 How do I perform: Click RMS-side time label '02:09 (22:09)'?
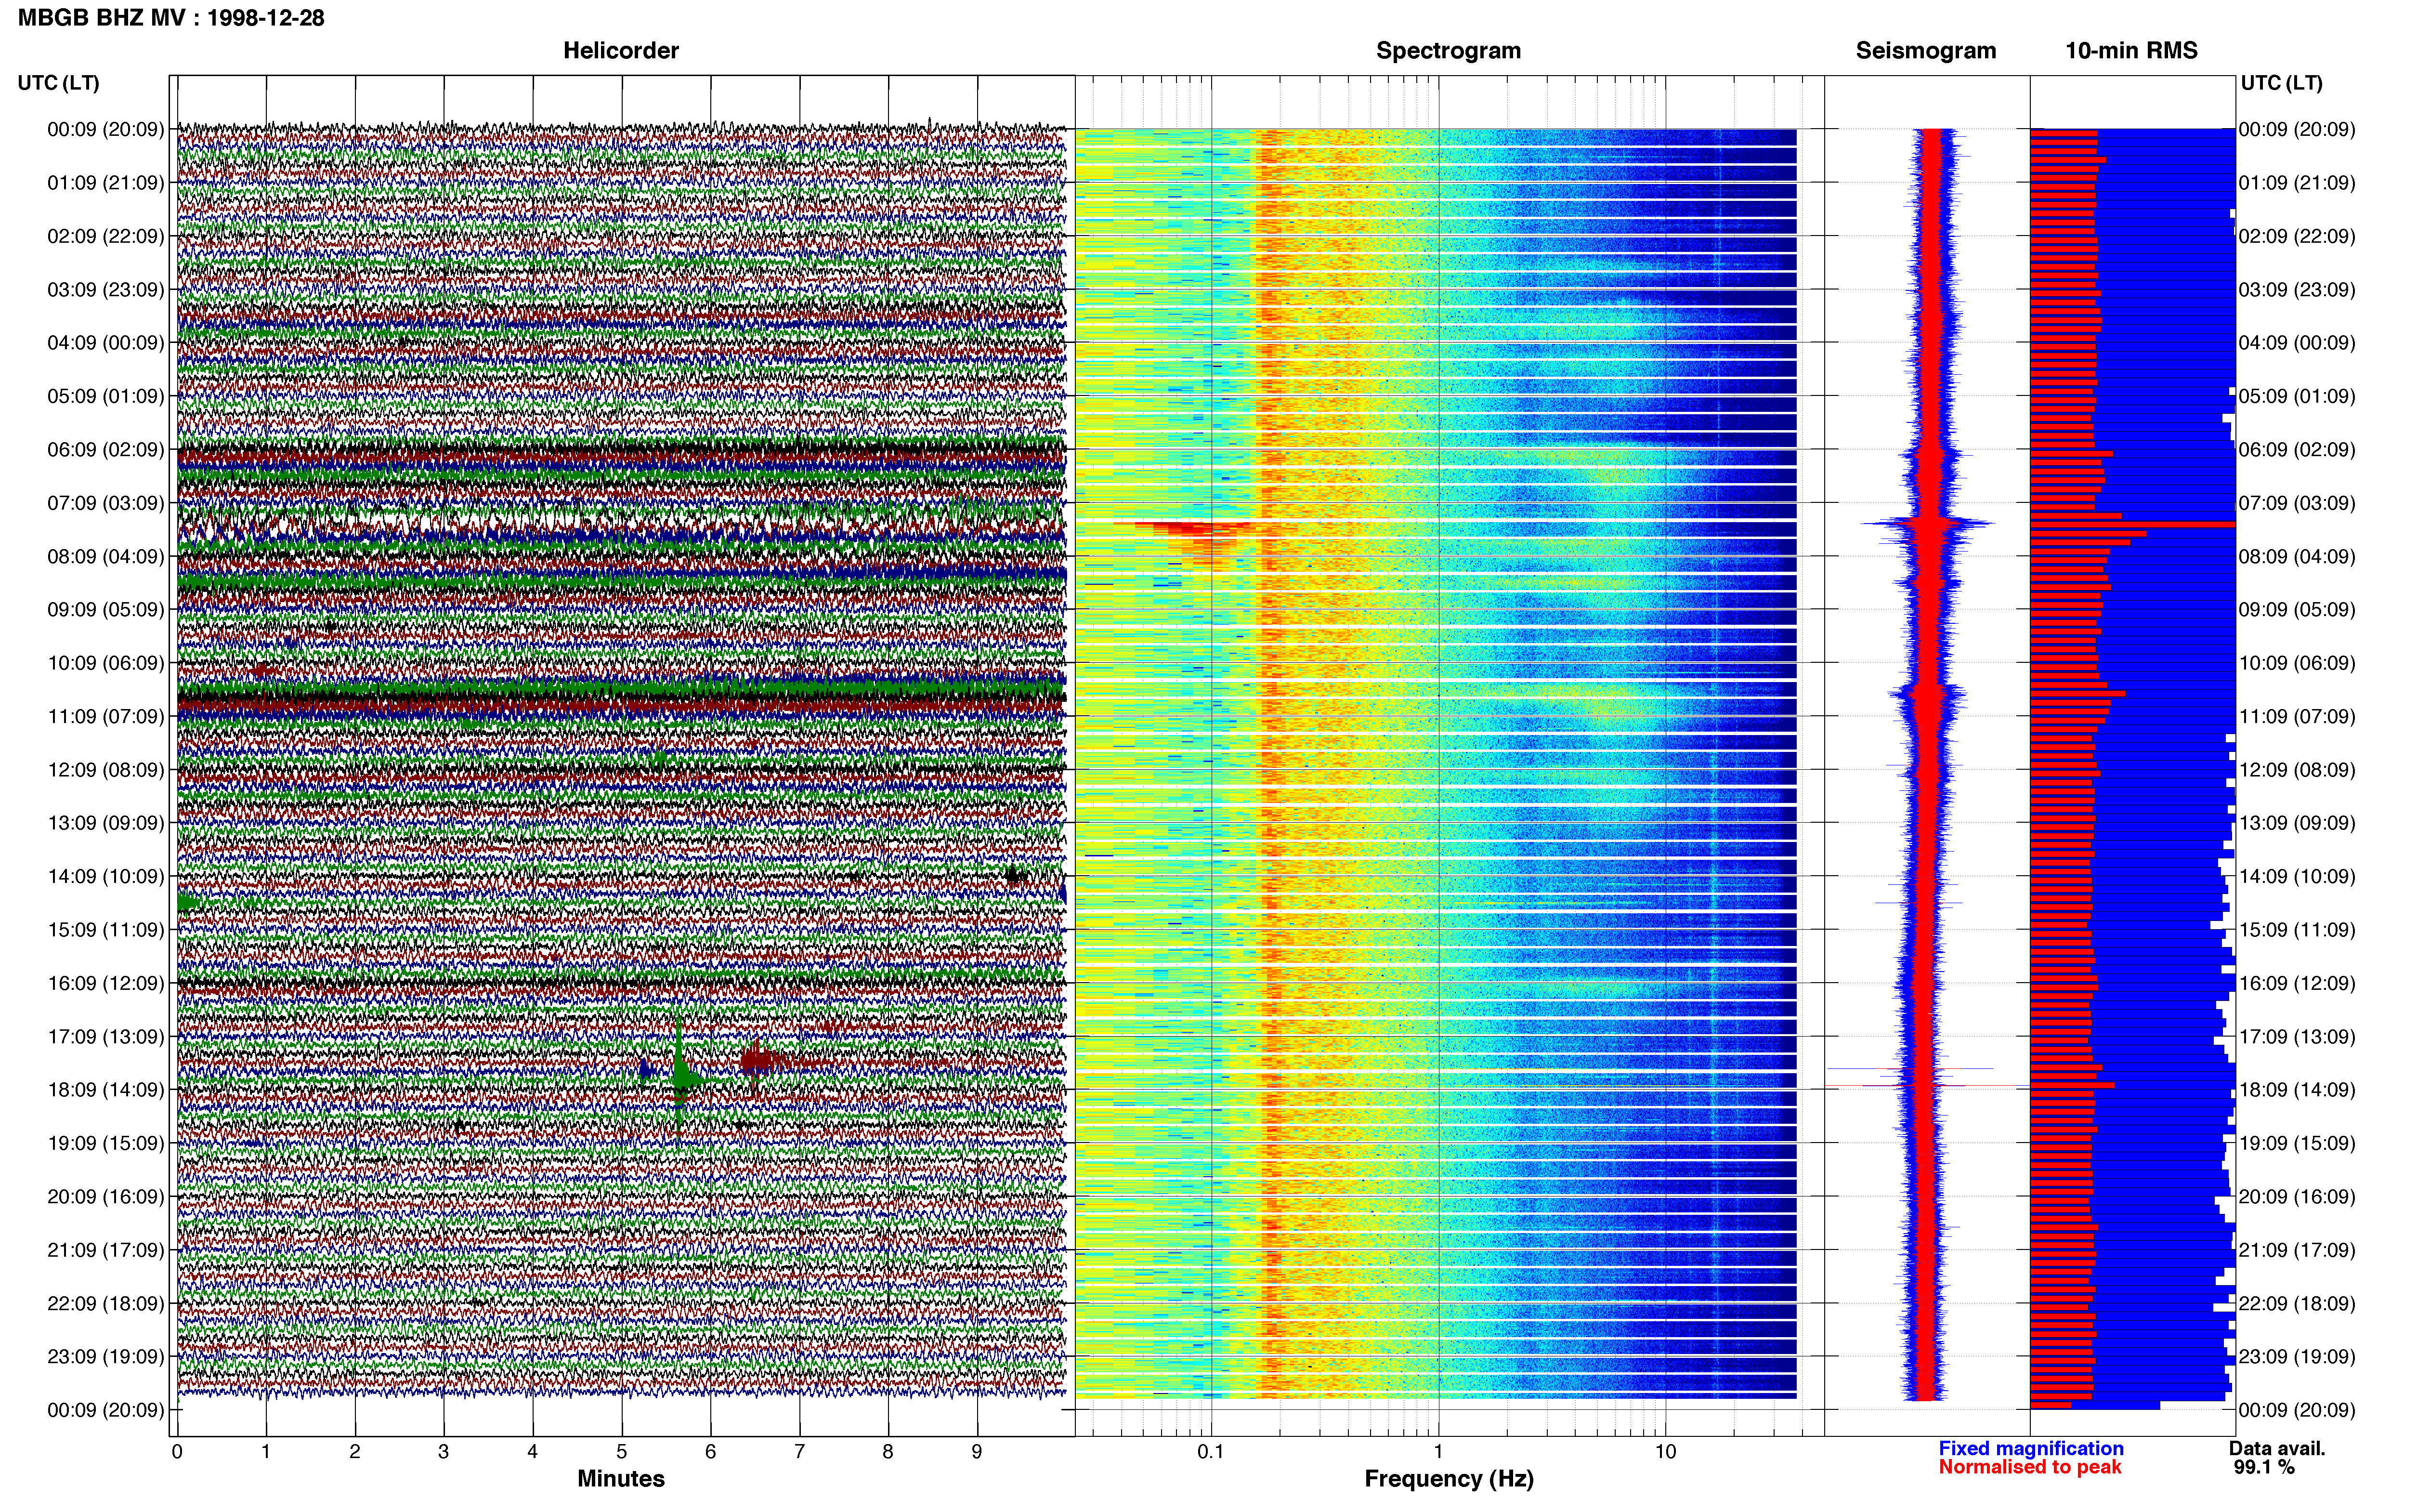pyautogui.click(x=2297, y=236)
